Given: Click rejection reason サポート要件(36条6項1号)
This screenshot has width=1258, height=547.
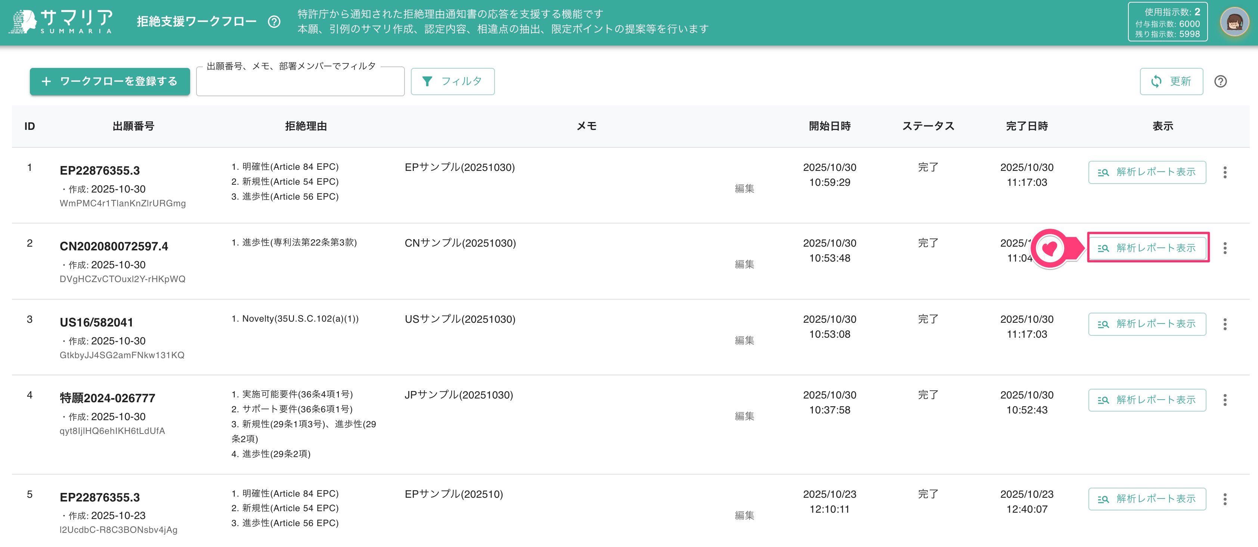Looking at the screenshot, I should (x=297, y=409).
